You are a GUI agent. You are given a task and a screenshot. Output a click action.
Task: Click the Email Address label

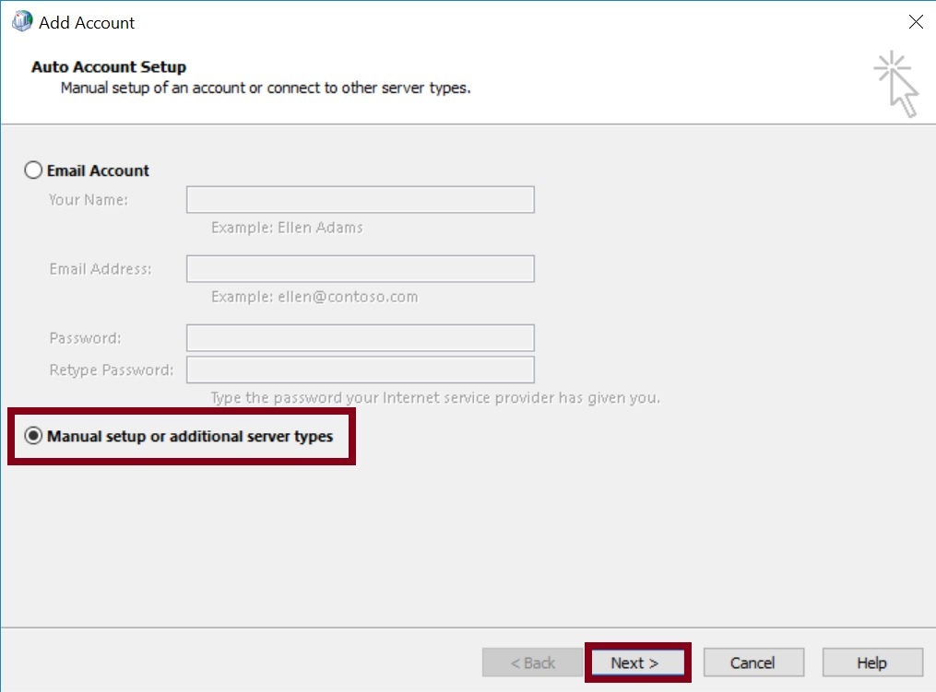coord(101,269)
